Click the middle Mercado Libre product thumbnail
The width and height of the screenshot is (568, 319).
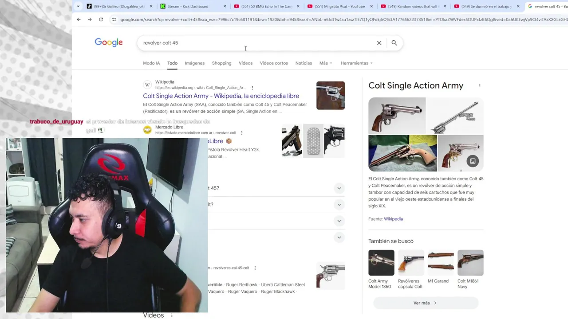313,141
